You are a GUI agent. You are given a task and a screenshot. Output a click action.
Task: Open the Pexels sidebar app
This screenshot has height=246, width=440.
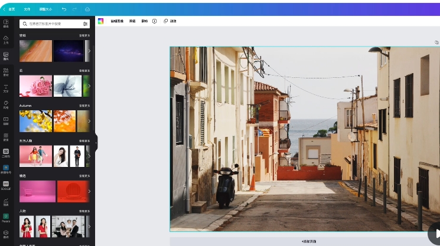6,218
